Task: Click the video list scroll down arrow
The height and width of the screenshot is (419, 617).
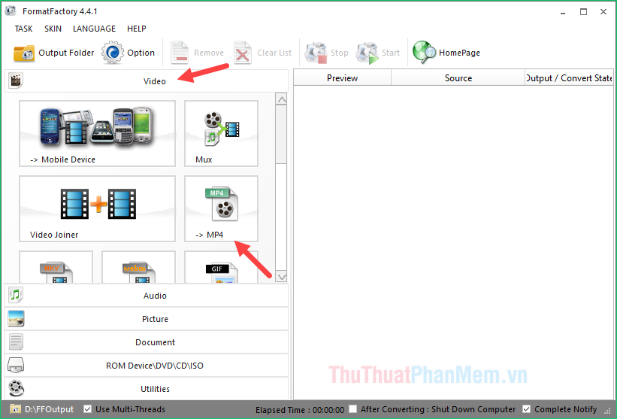Action: [281, 276]
